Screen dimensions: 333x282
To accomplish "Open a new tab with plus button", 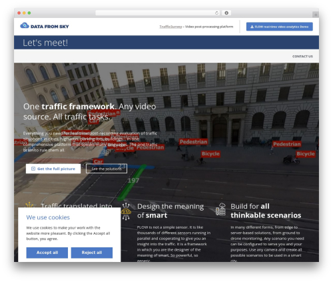I will 316,15.
